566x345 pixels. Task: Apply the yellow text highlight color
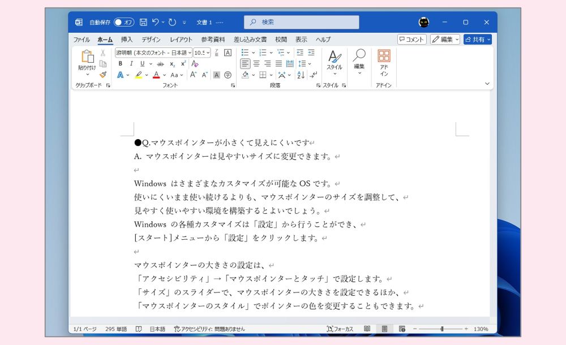click(x=138, y=75)
